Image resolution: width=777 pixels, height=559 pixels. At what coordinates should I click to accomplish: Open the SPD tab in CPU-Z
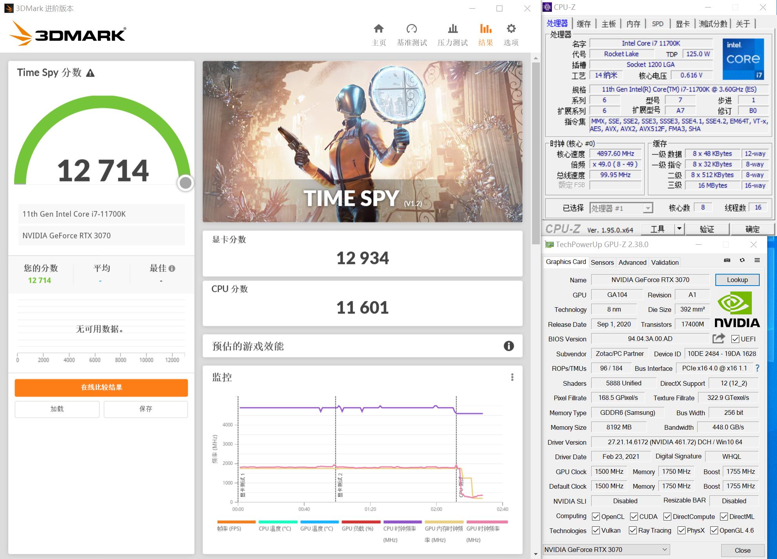click(658, 24)
